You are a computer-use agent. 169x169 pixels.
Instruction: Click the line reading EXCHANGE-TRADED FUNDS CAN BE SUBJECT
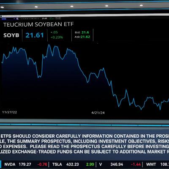(84, 152)
